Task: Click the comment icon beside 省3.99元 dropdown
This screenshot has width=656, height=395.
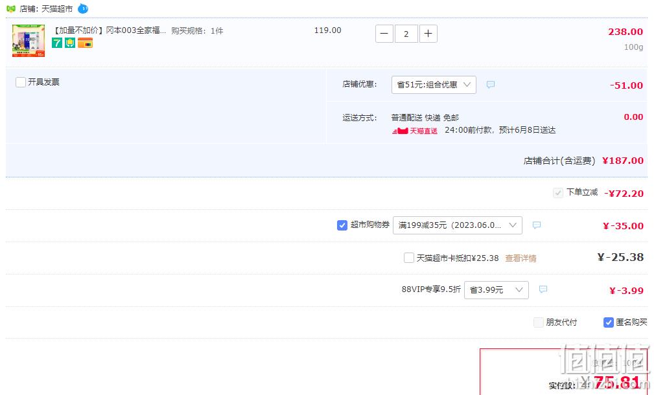Action: 543,289
